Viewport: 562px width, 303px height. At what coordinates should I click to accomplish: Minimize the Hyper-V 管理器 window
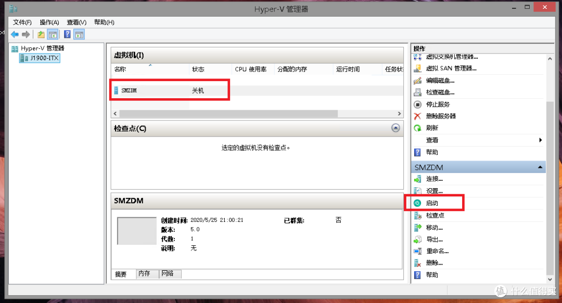(x=514, y=7)
